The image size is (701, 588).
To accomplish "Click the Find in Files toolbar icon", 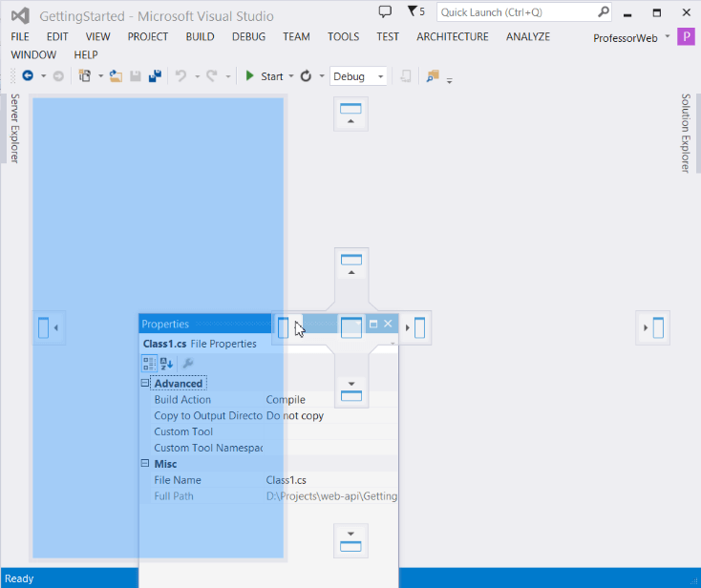I will (x=433, y=76).
